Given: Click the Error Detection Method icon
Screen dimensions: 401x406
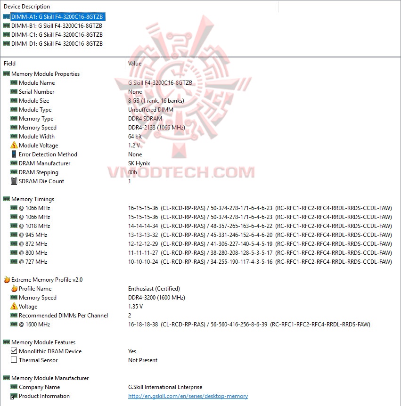Looking at the screenshot, I should [x=14, y=154].
